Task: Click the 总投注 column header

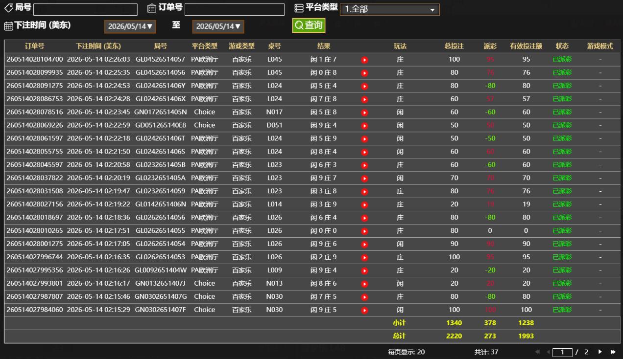Action: point(454,46)
